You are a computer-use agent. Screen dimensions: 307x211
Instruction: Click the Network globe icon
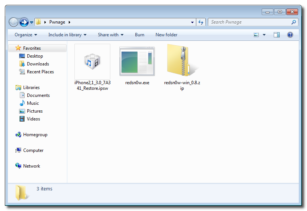18,166
